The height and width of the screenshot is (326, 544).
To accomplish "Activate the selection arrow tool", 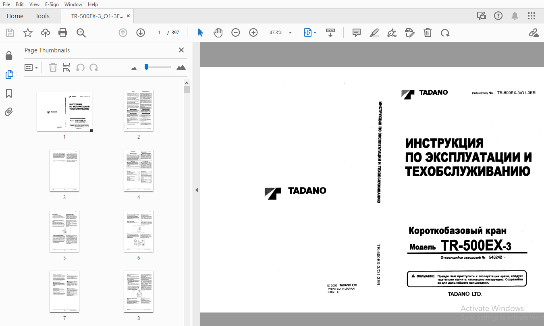I will [x=200, y=33].
